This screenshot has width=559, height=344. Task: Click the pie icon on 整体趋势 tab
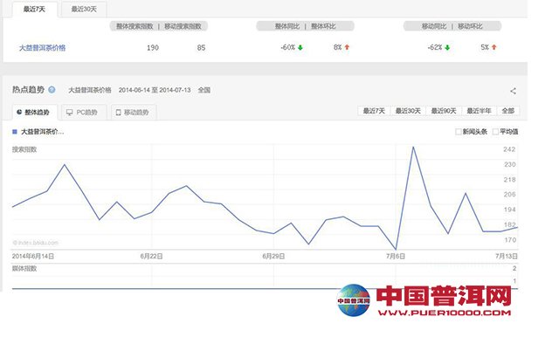click(19, 112)
